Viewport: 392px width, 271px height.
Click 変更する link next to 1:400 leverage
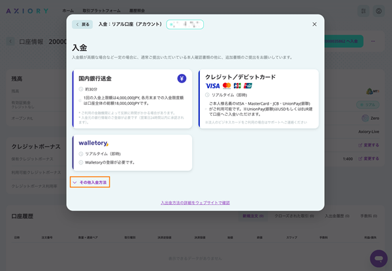(x=368, y=158)
